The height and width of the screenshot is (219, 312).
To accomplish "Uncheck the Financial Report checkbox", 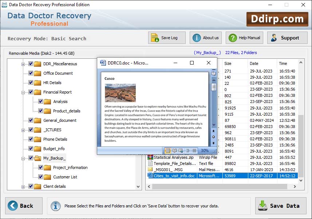I will tap(31, 92).
